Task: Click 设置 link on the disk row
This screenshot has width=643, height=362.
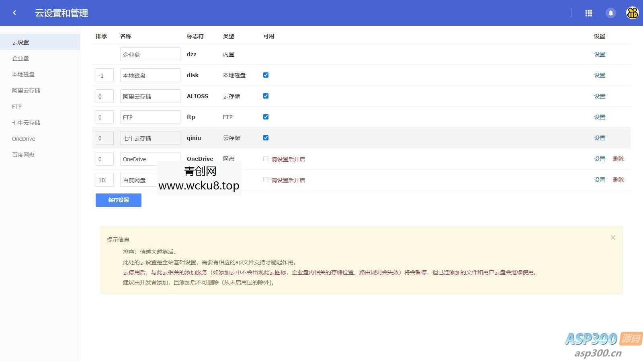Action: (599, 75)
